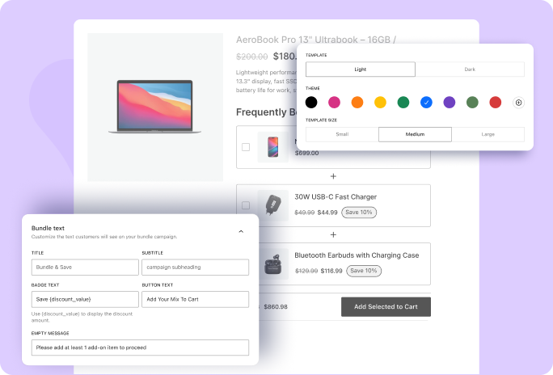Viewport: 553px width, 375px height.
Task: Open the smartphone product thumbnail
Action: [x=273, y=147]
